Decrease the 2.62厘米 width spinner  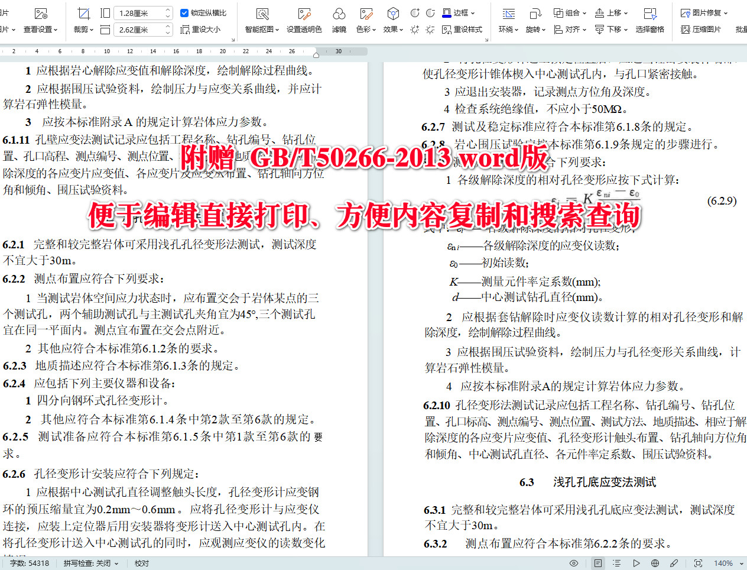tap(168, 32)
